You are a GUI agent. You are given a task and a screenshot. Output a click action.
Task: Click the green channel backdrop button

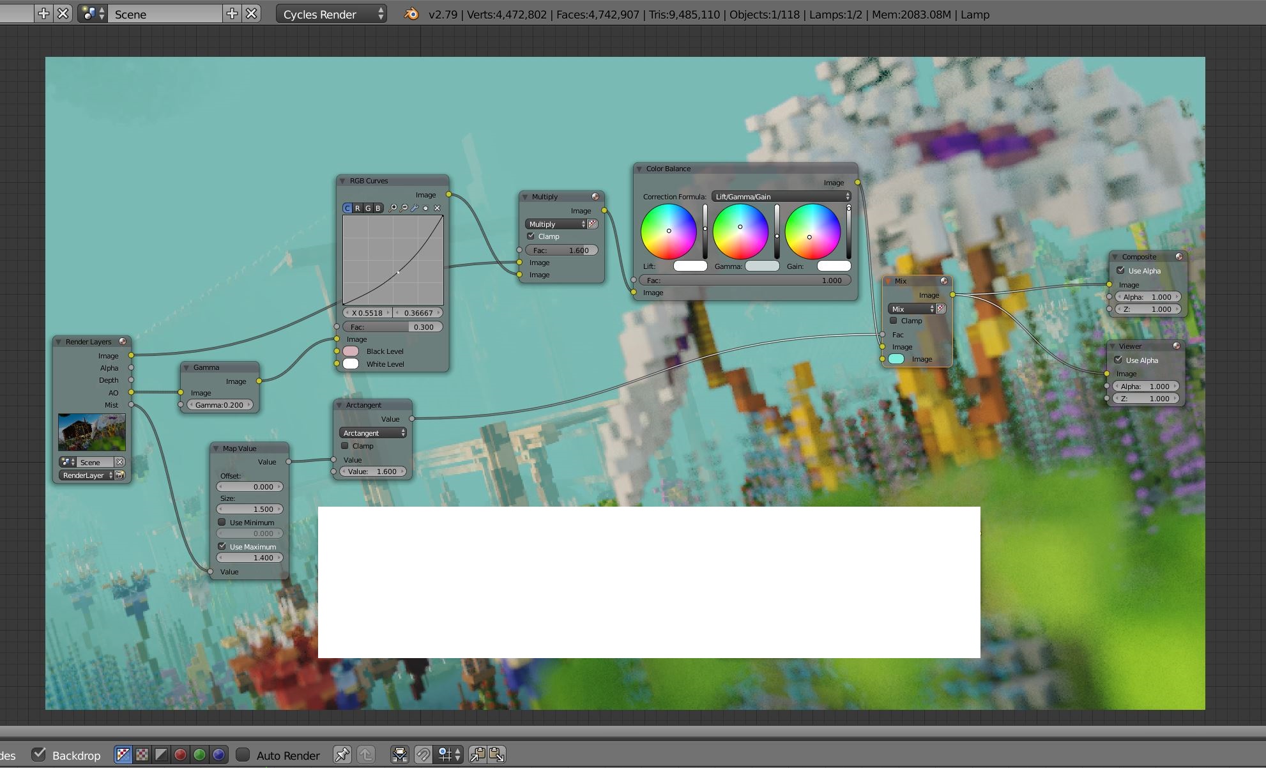199,755
